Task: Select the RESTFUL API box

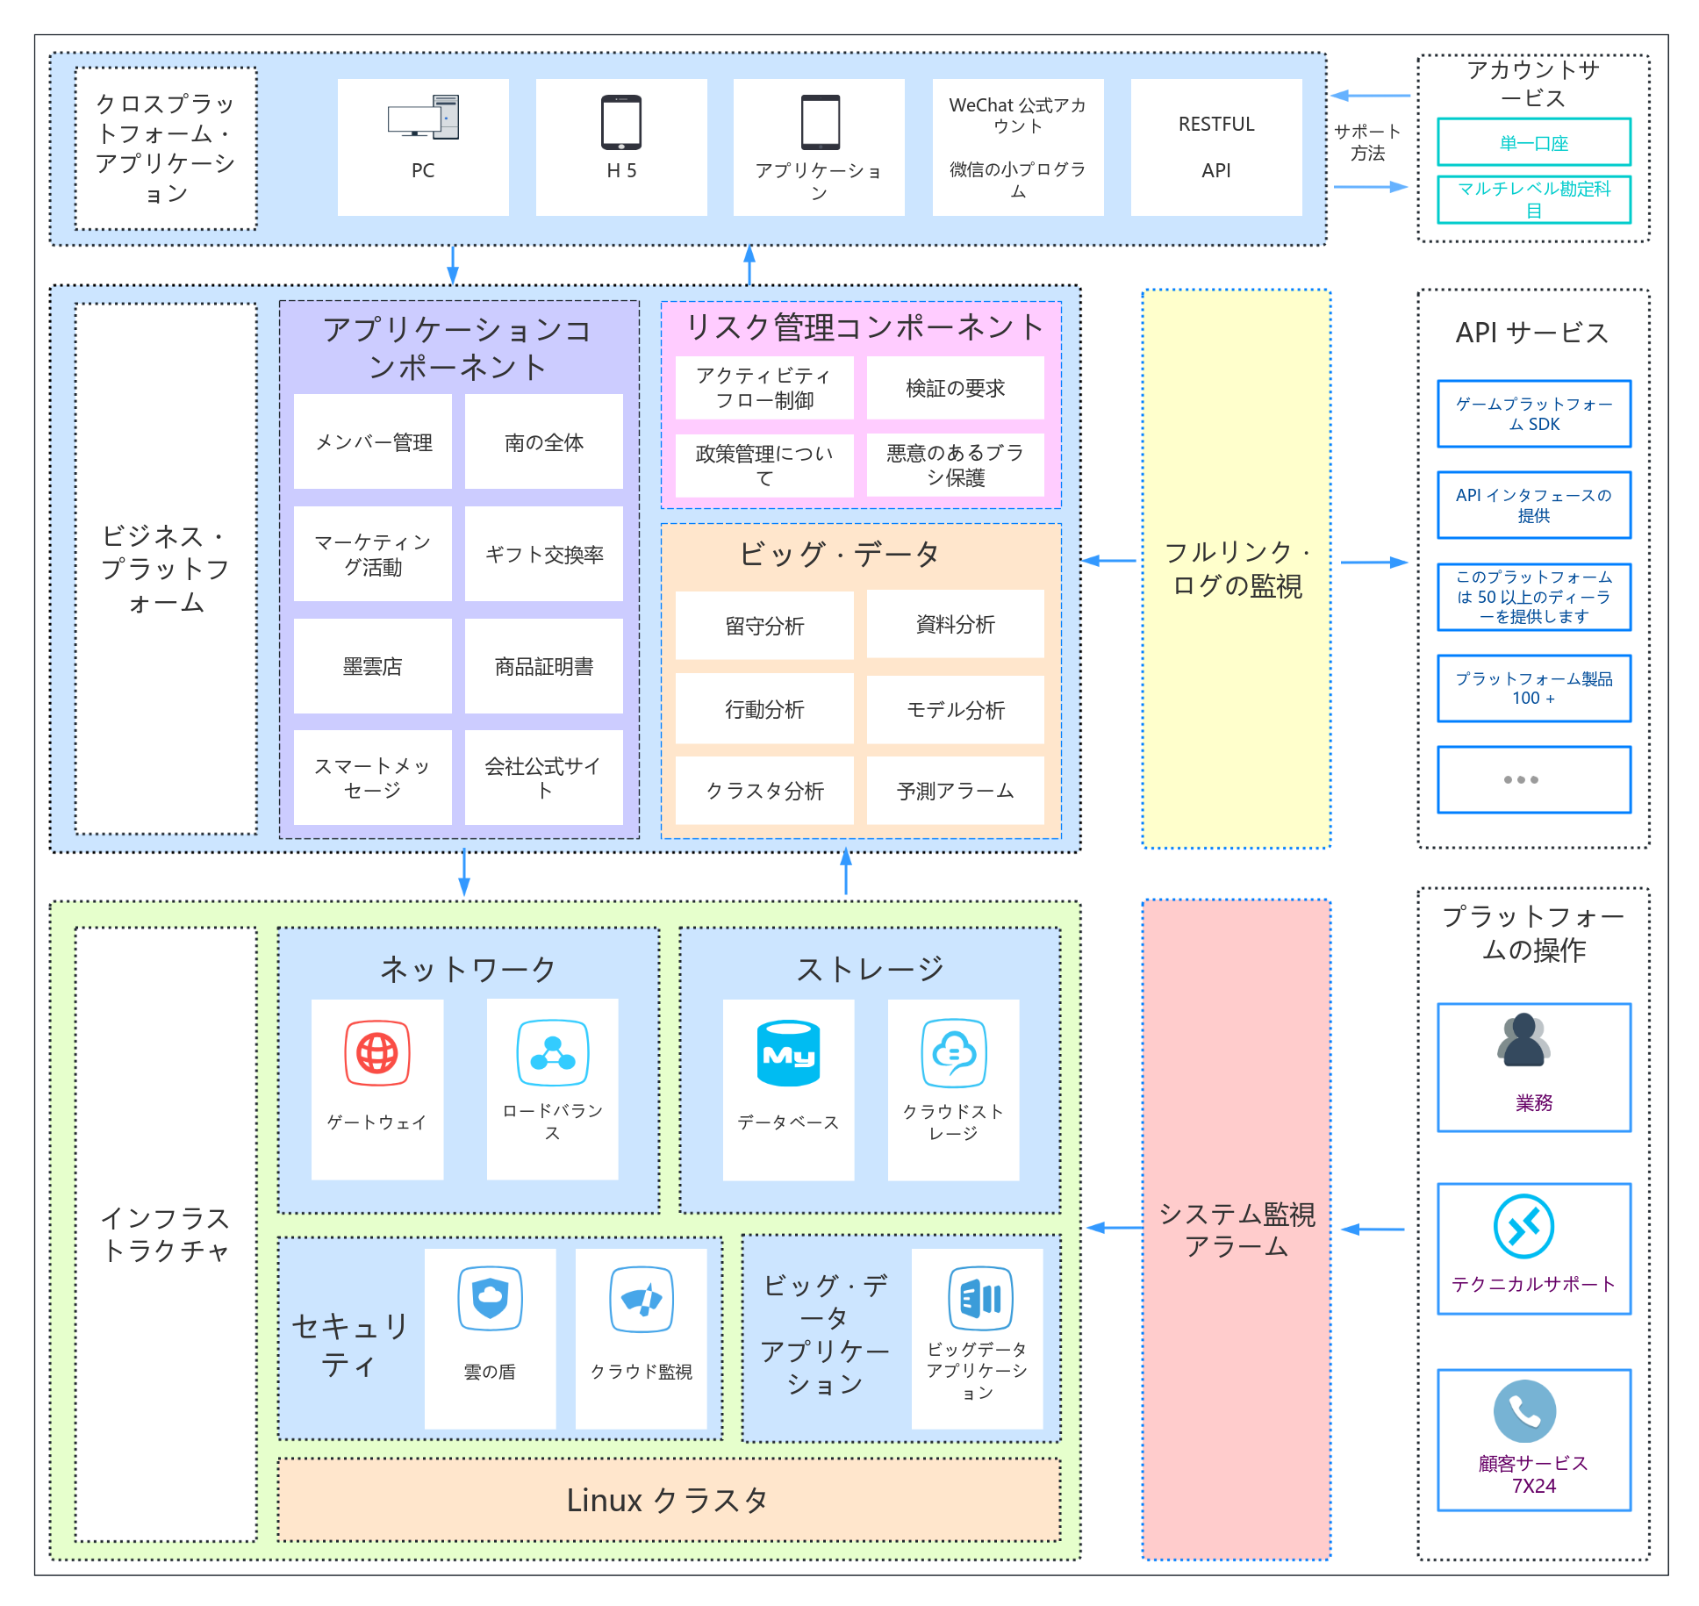Action: point(1216,147)
